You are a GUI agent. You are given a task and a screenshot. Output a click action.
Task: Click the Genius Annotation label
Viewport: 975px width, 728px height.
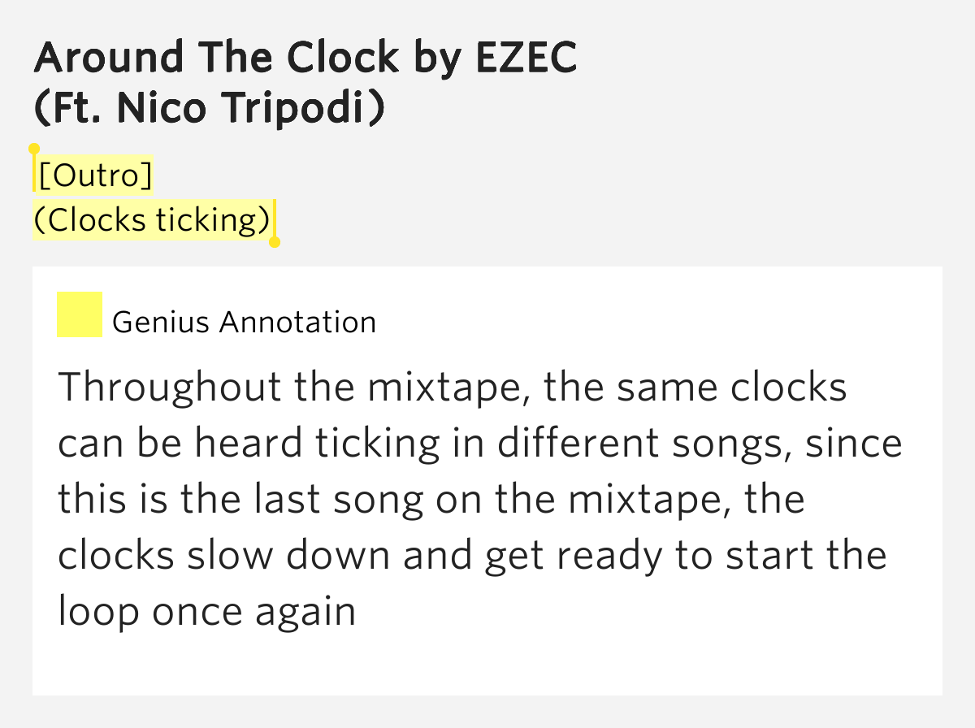point(244,323)
